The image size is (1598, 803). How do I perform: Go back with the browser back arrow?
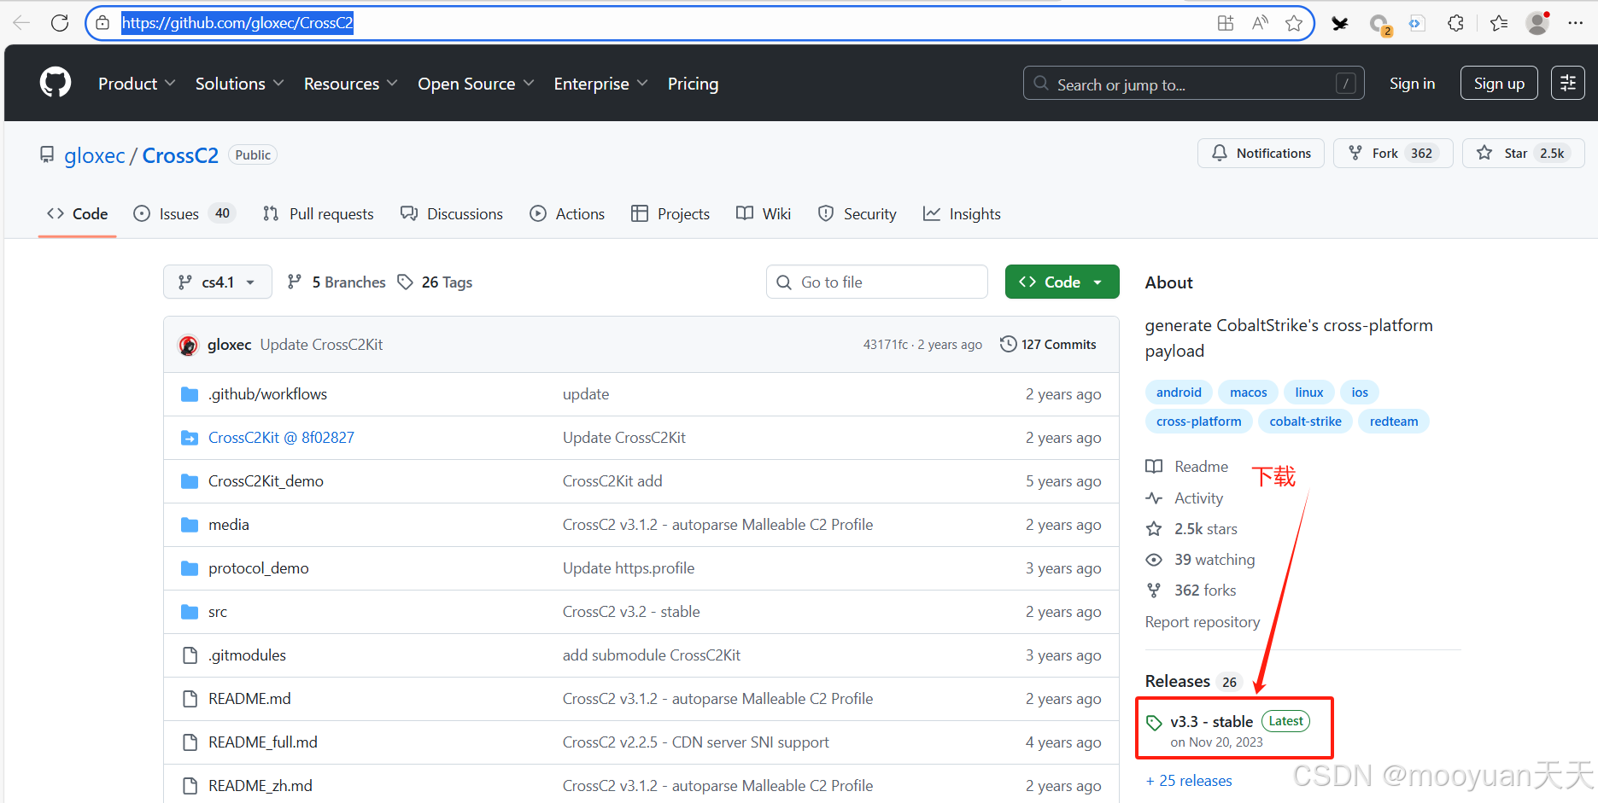pos(21,23)
